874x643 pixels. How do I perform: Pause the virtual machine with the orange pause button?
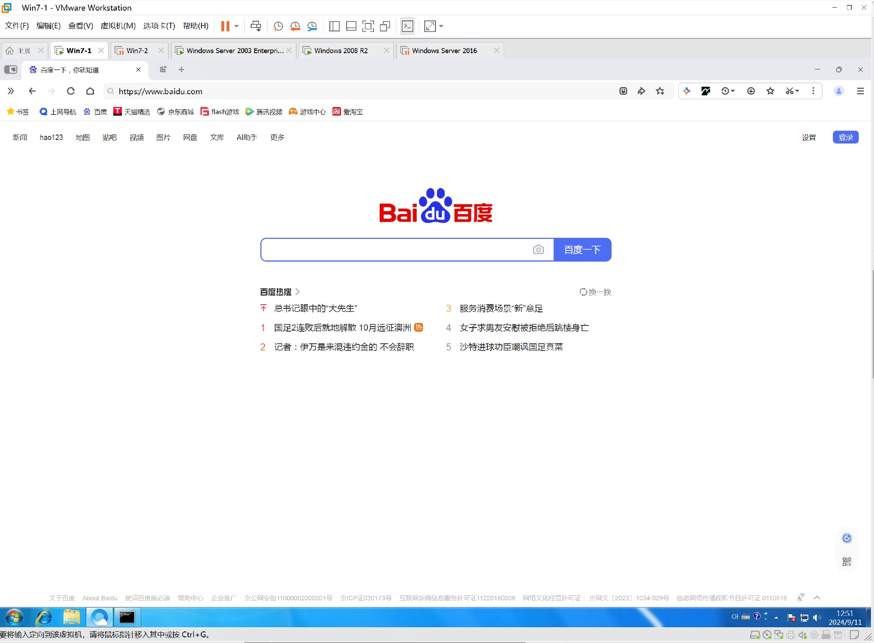(225, 26)
